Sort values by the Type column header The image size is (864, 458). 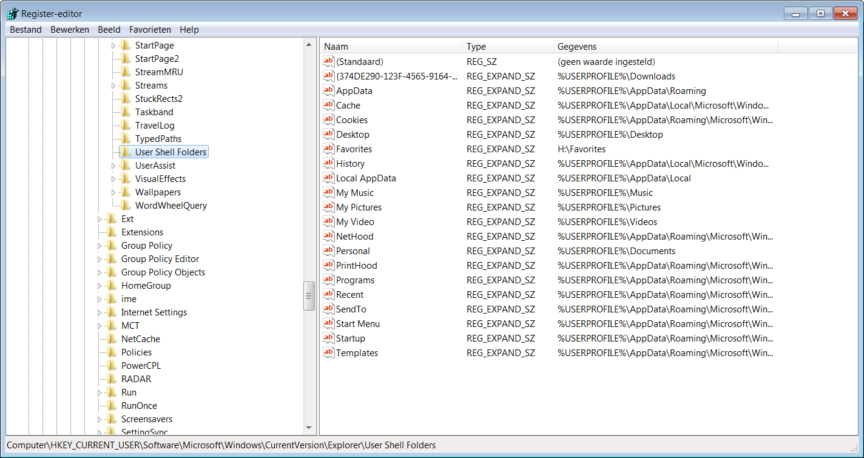pos(508,47)
